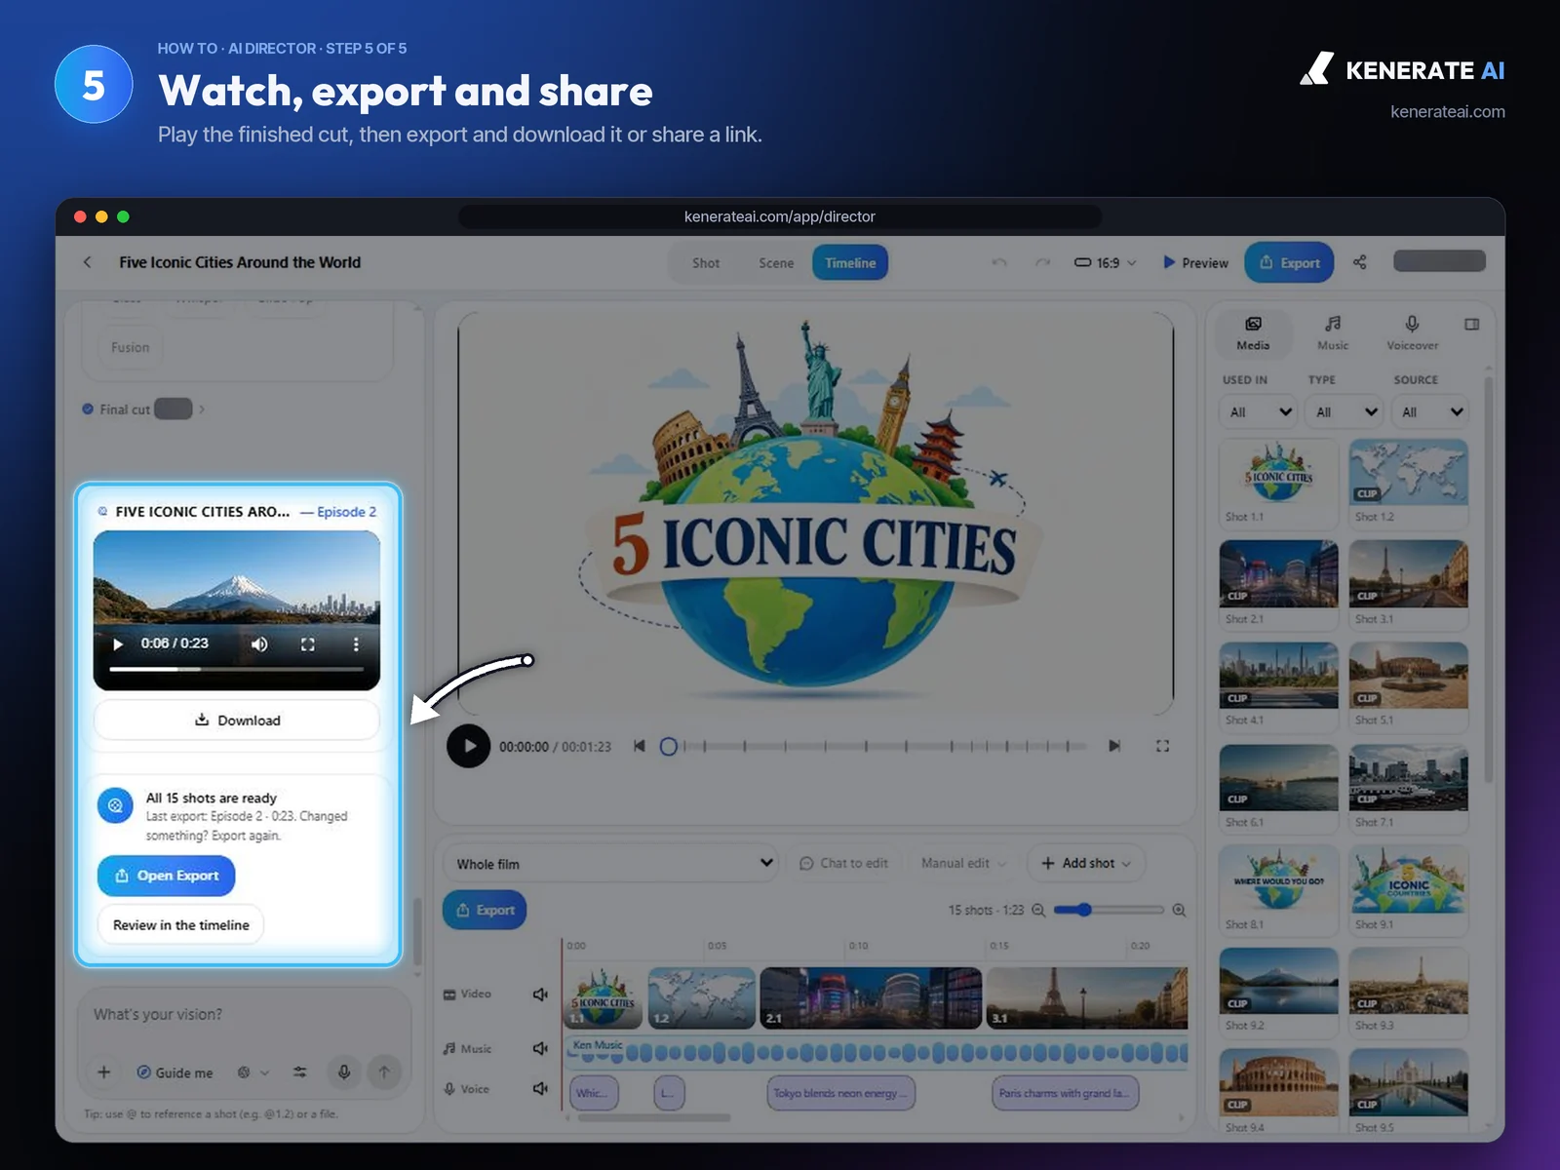Open fullscreen for the exported episode video
Image resolution: width=1560 pixels, height=1170 pixels.
click(307, 644)
